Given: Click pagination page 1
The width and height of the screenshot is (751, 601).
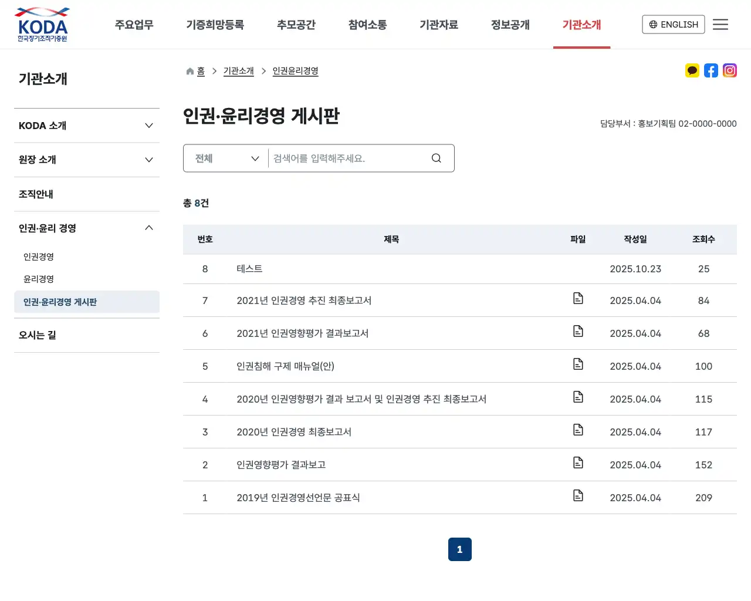Looking at the screenshot, I should pos(459,549).
